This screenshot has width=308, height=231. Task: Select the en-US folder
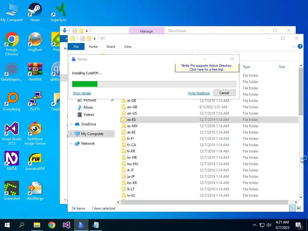(x=132, y=113)
